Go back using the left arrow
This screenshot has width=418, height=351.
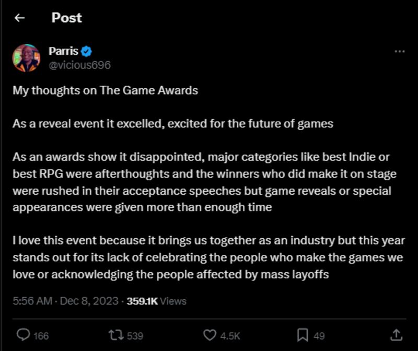20,18
